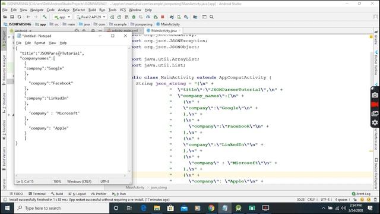Open the 4 spaces indent selector
Screen dimensions: 380x214
(x=343, y=200)
